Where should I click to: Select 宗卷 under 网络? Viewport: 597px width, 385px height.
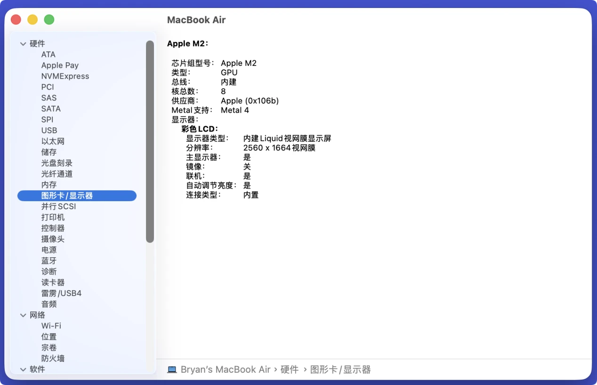click(49, 348)
